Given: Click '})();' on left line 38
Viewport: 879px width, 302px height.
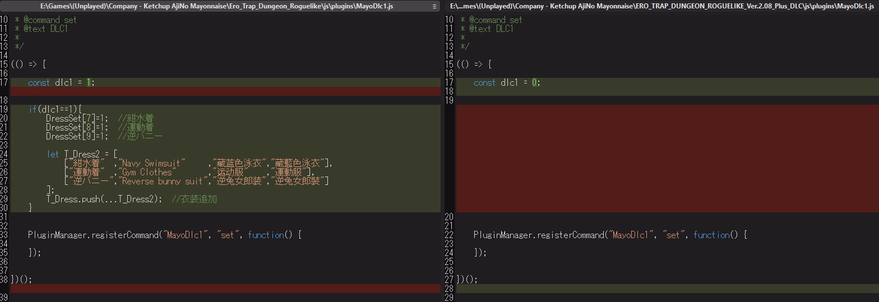Looking at the screenshot, I should pos(21,280).
